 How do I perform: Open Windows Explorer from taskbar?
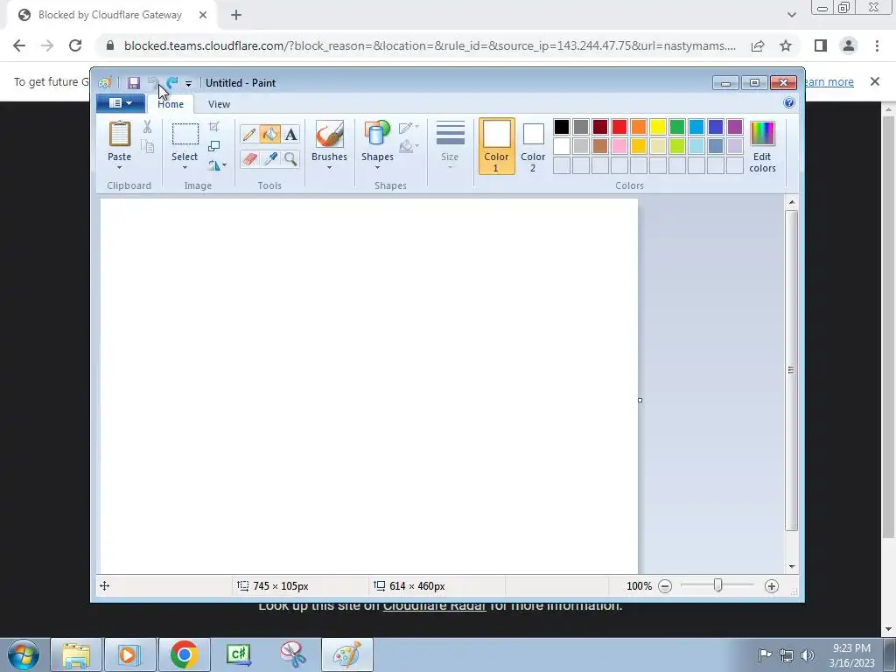click(76, 654)
